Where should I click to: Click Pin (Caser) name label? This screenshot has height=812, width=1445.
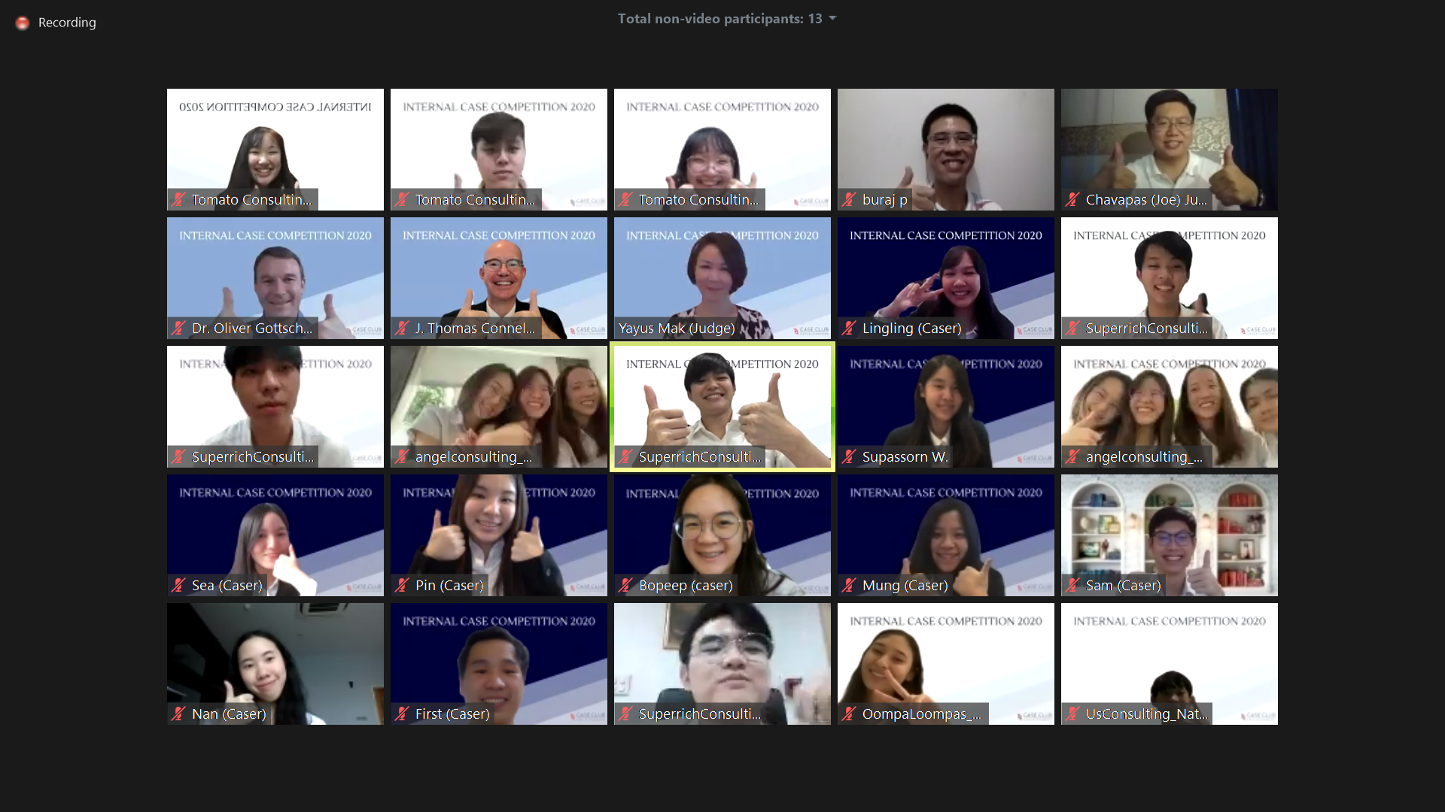point(449,586)
